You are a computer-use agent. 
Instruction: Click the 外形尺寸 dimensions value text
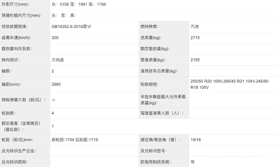[79, 4]
